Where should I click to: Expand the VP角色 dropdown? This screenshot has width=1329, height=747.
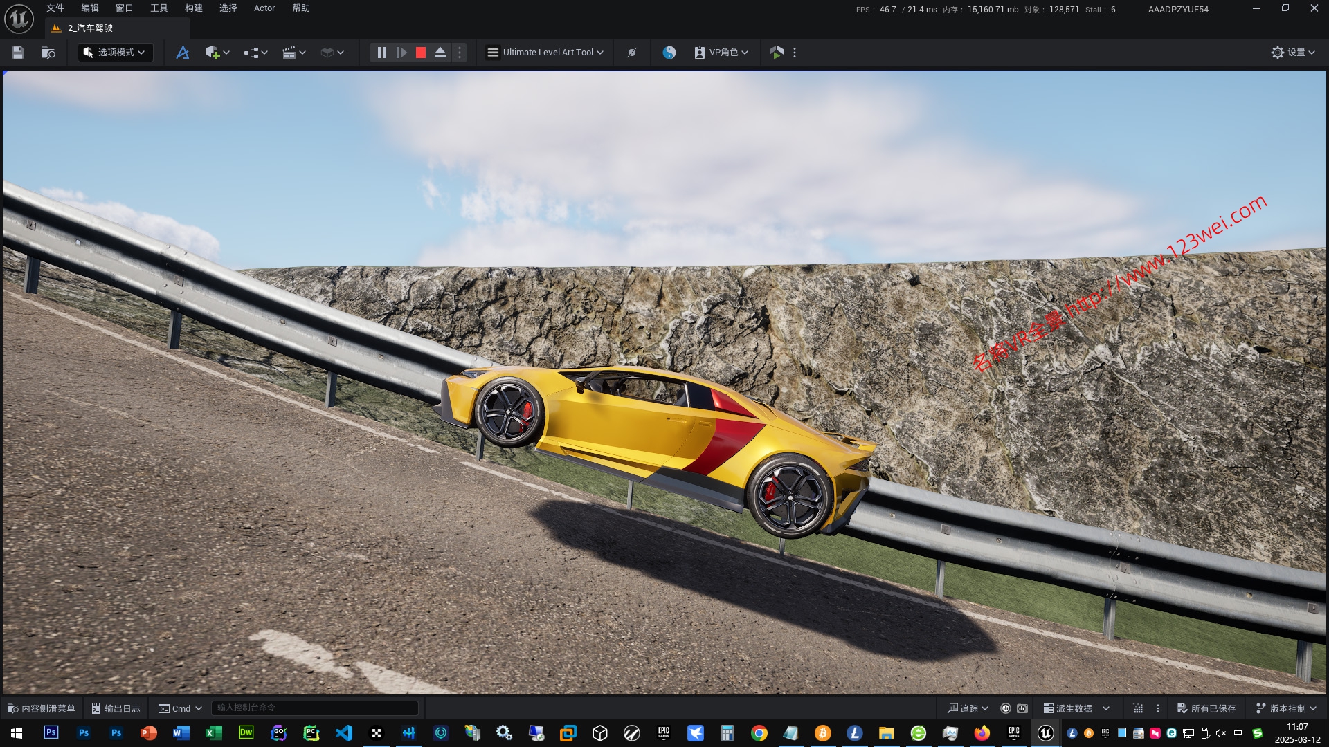coord(722,53)
